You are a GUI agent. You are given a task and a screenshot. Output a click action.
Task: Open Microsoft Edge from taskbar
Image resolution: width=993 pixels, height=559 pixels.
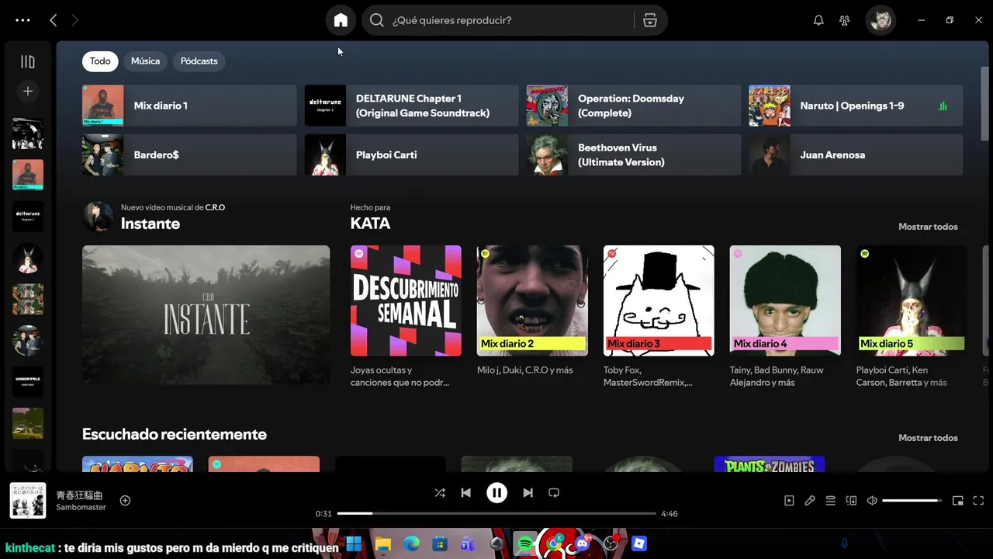point(411,543)
